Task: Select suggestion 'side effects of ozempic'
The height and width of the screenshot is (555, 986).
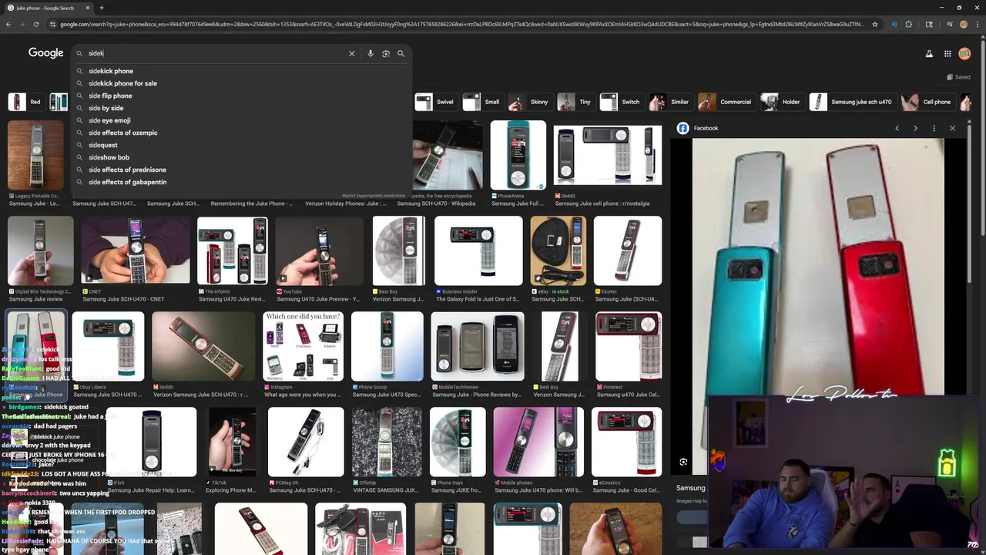Action: pyautogui.click(x=241, y=133)
